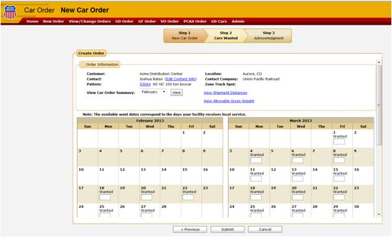392x237 pixels.
Task: Open the New Order menu item
Action: 53,21
